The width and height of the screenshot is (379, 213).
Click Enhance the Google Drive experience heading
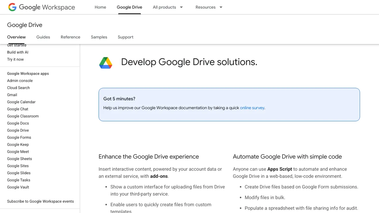click(x=149, y=156)
